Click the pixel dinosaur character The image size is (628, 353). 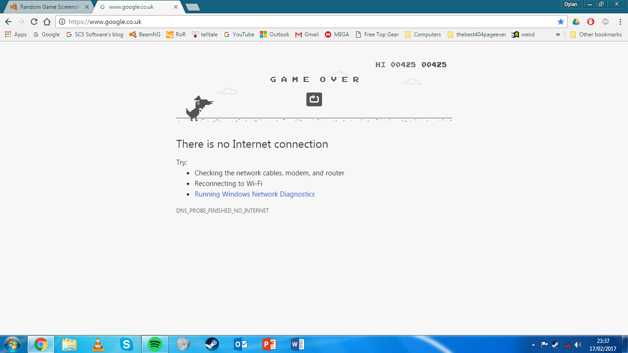tap(199, 108)
